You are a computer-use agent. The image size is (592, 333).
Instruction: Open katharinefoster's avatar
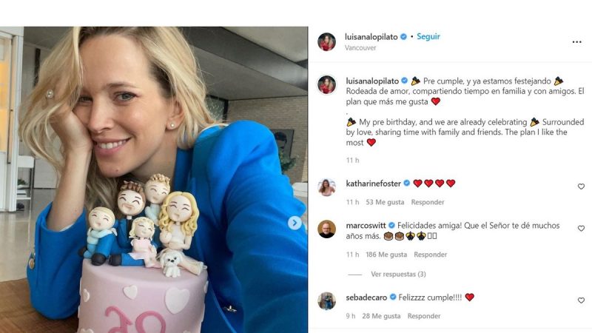point(326,188)
